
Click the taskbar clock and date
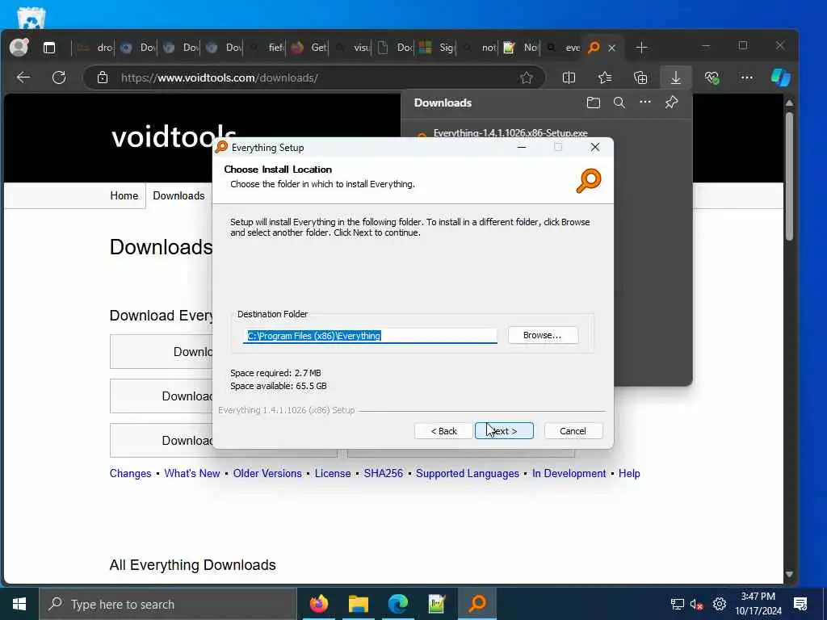tap(758, 604)
